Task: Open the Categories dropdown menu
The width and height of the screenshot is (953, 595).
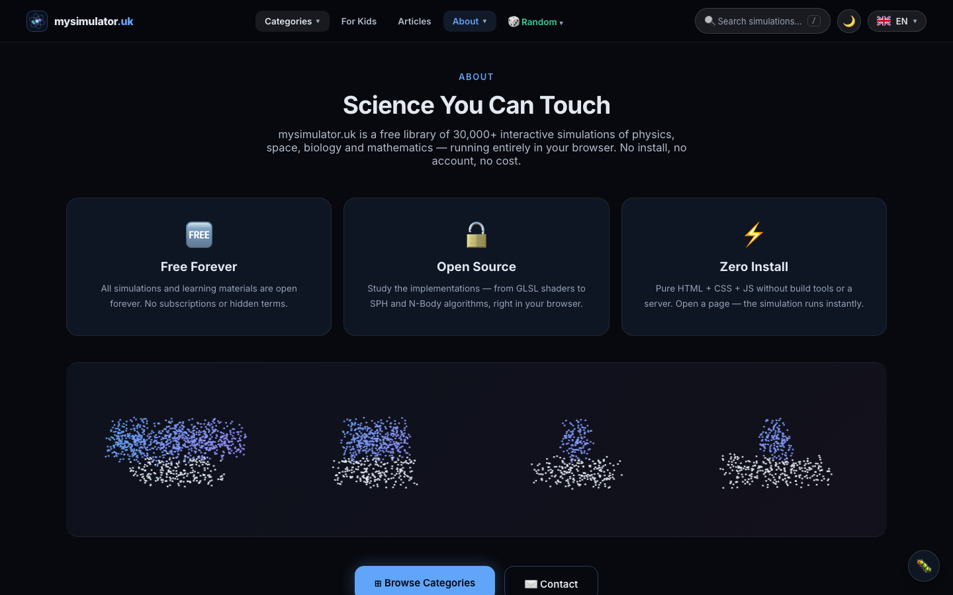Action: [x=293, y=21]
